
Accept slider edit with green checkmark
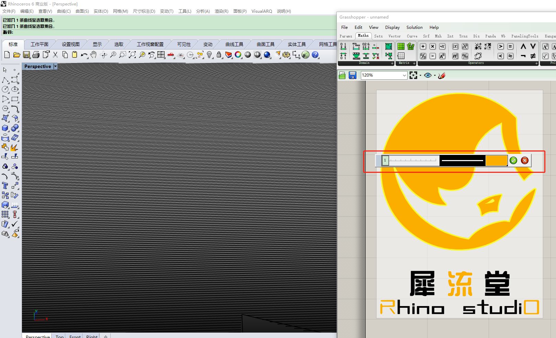coord(513,160)
